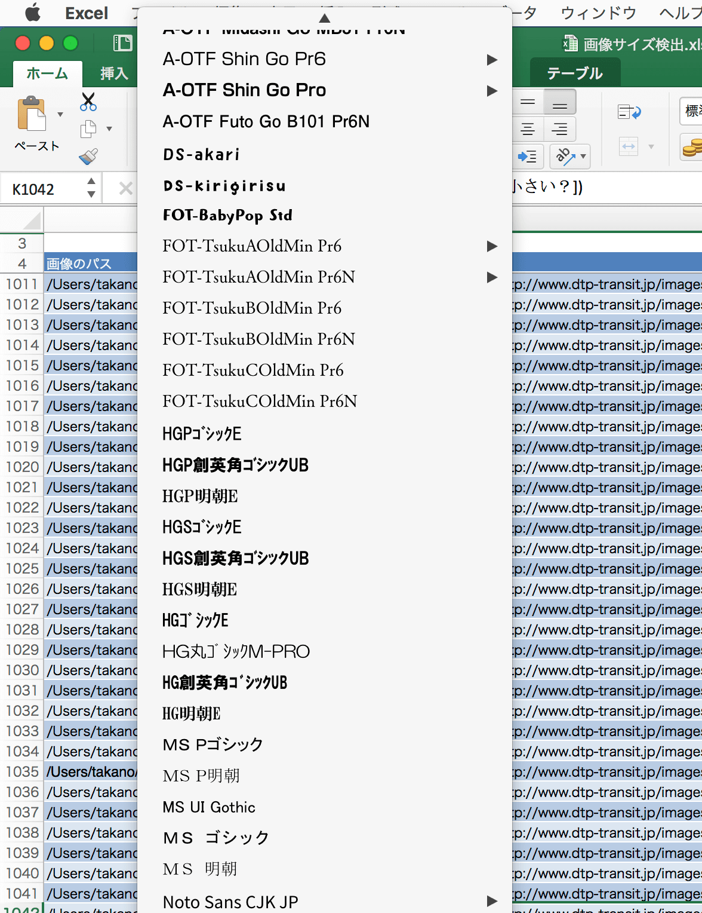Activate the Format Painter brush
702x913 pixels.
88,156
